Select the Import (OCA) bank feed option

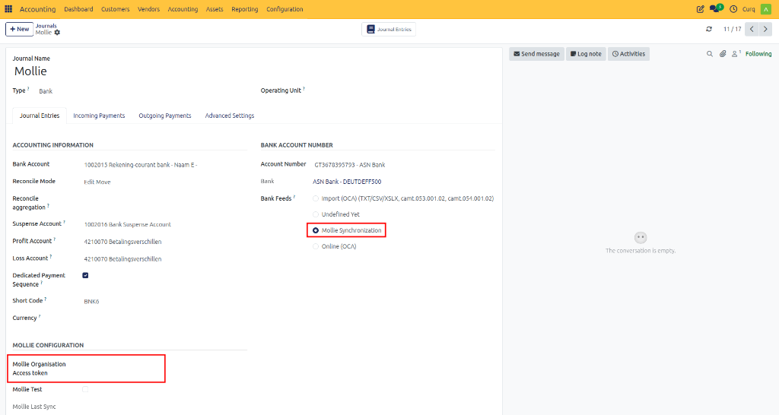pyautogui.click(x=316, y=198)
